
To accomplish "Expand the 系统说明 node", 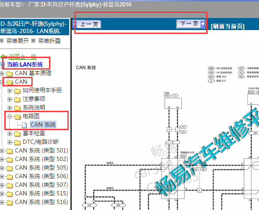I will [x=9, y=108].
